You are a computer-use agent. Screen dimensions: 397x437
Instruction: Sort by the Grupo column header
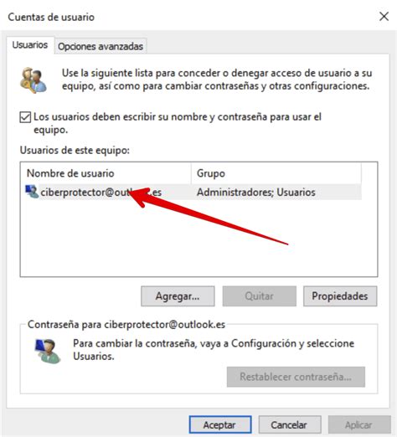(x=276, y=173)
